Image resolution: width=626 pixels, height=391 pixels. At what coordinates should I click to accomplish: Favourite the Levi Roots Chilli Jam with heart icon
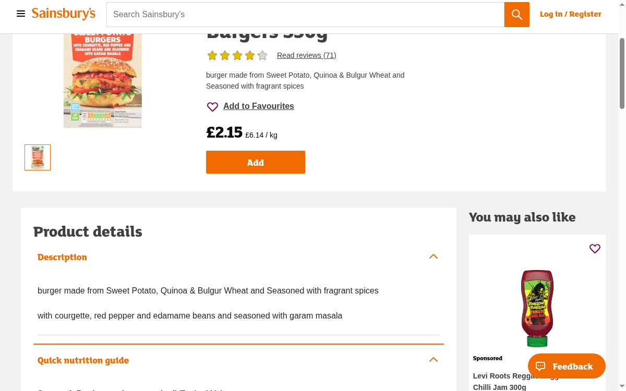click(x=595, y=249)
